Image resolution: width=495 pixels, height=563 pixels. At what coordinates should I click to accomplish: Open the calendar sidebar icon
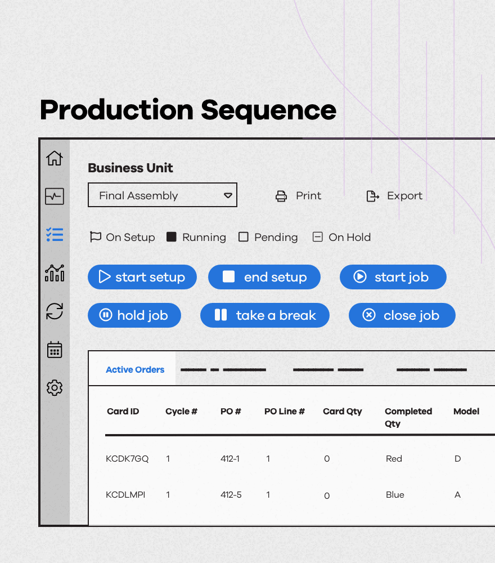click(55, 350)
